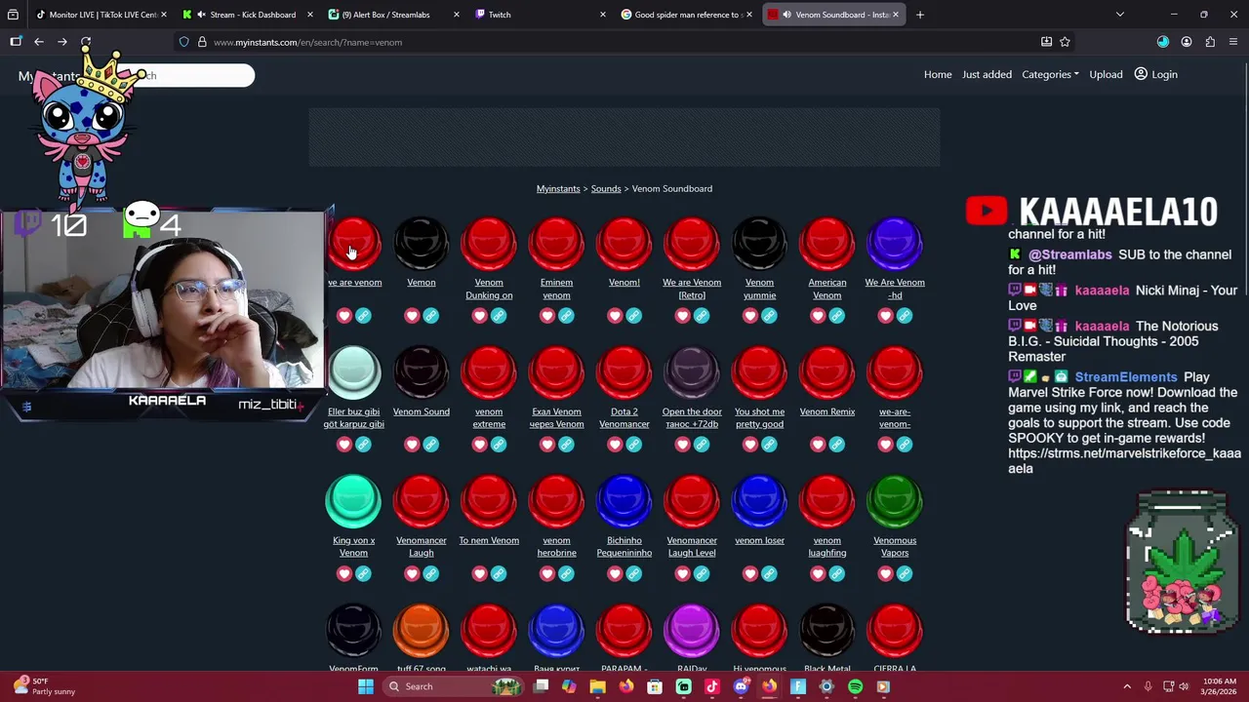Open tracking protection shield panel
Viewport: 1249px width, 702px height.
tap(184, 42)
